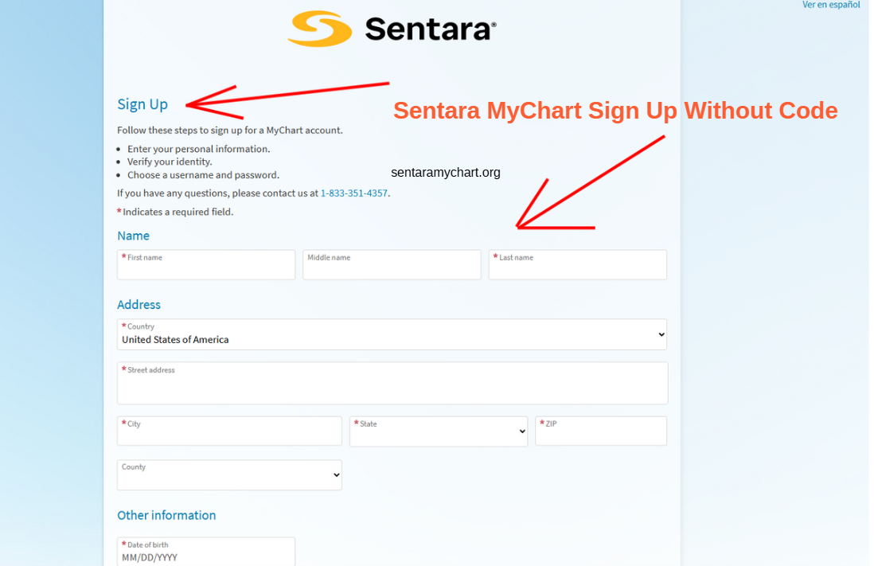The height and width of the screenshot is (566, 874).
Task: Expand the State dropdown list
Action: (439, 431)
